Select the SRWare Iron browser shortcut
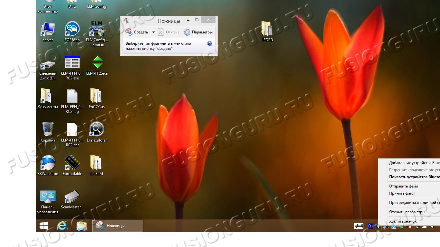440x247 pixels. pyautogui.click(x=48, y=165)
